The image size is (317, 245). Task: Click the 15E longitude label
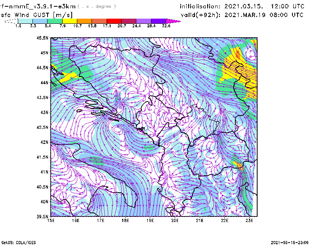(x=51, y=220)
